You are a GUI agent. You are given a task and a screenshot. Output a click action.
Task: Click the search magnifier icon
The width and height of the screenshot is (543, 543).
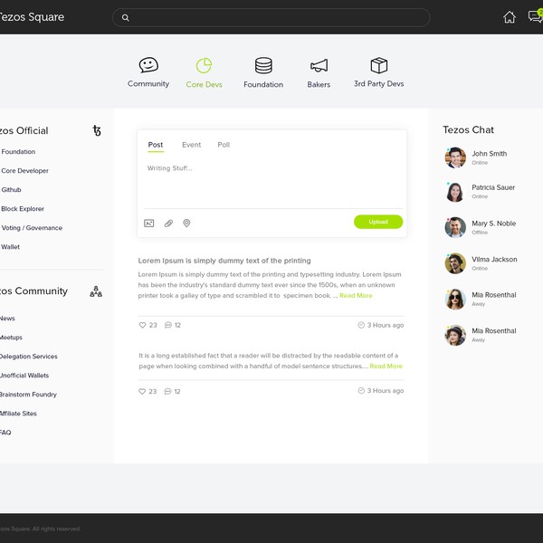tap(126, 18)
